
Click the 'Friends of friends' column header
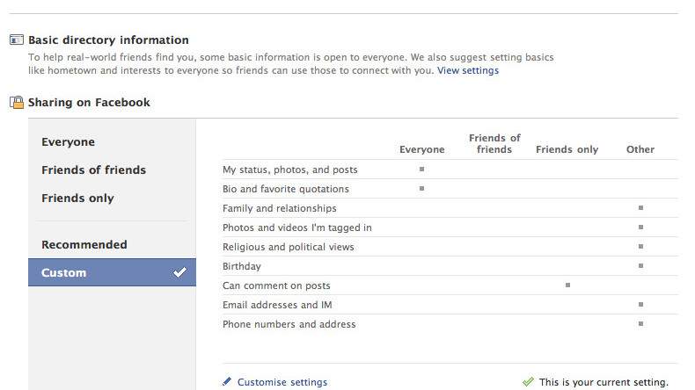pos(494,144)
